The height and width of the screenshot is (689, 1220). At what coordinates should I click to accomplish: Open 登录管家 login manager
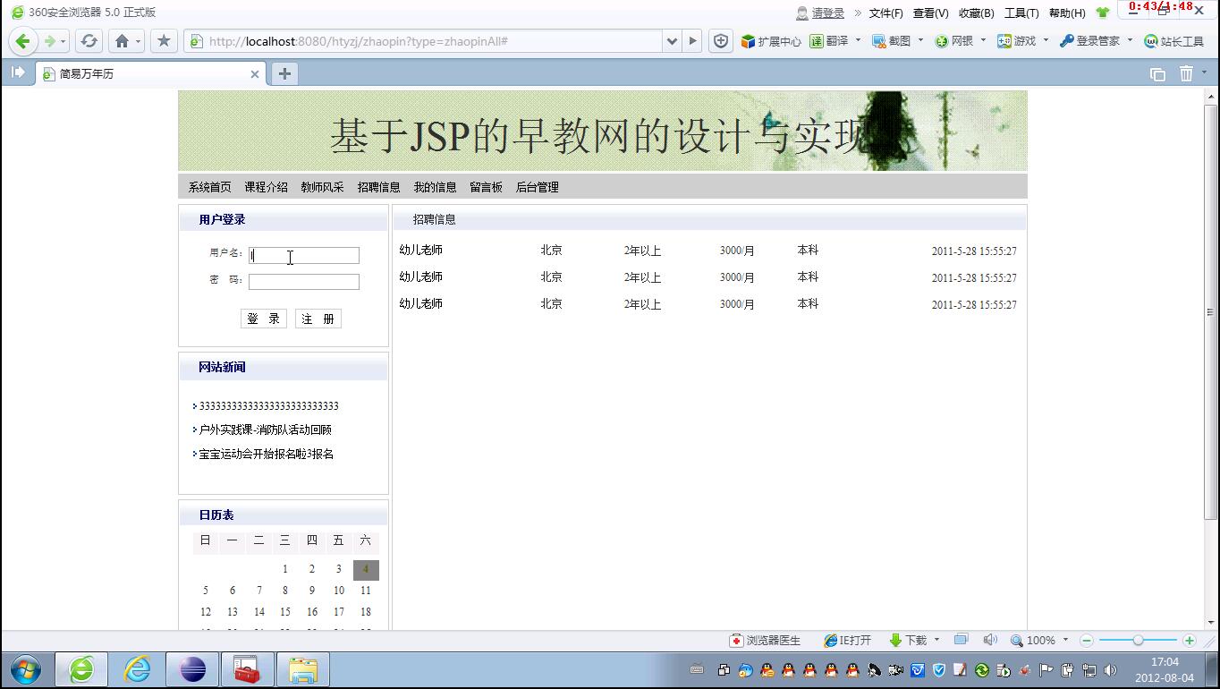(1089, 41)
